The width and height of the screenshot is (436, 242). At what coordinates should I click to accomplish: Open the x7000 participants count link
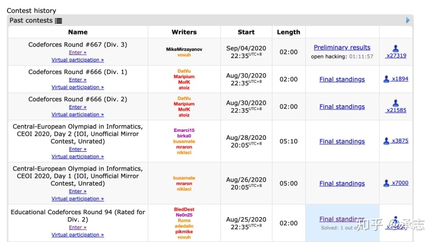coord(400,183)
